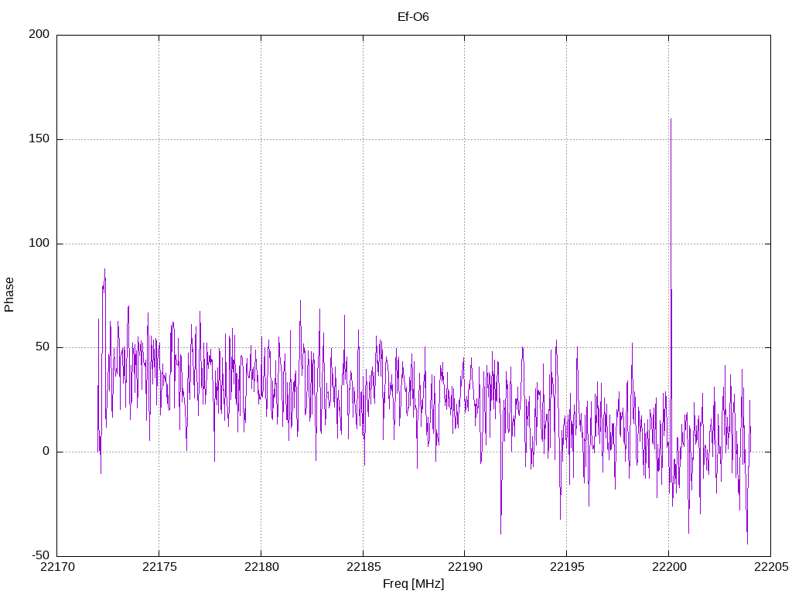Pick the 50 tick label on Phase axis
792x594 pixels.
point(43,347)
